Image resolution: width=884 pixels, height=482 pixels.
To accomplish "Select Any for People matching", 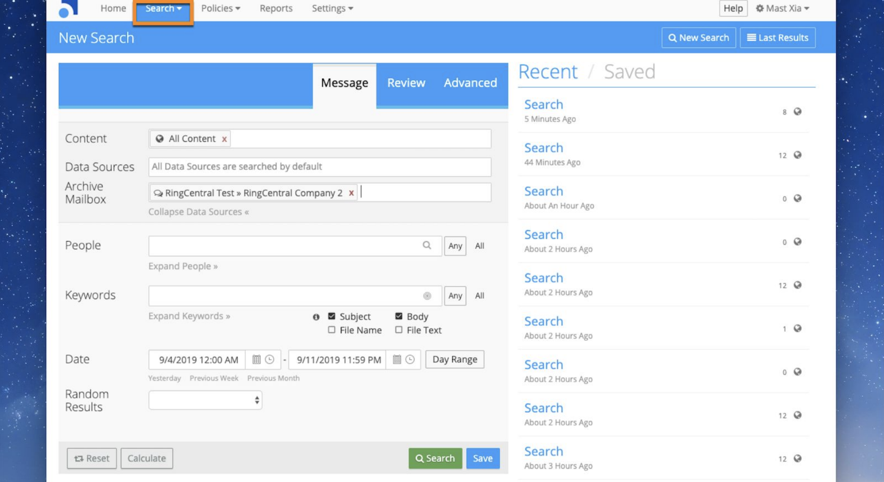I will click(x=455, y=246).
